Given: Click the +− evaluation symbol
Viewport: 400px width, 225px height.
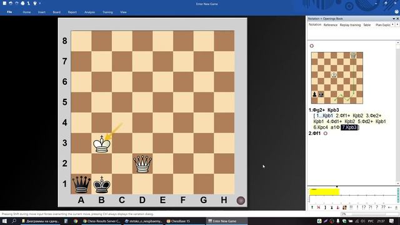Looking at the screenshot, I should tap(390, 207).
